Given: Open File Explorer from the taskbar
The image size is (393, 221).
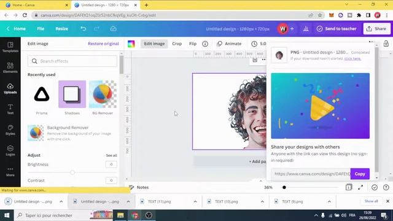Looking at the screenshot, I should [x=120, y=215].
